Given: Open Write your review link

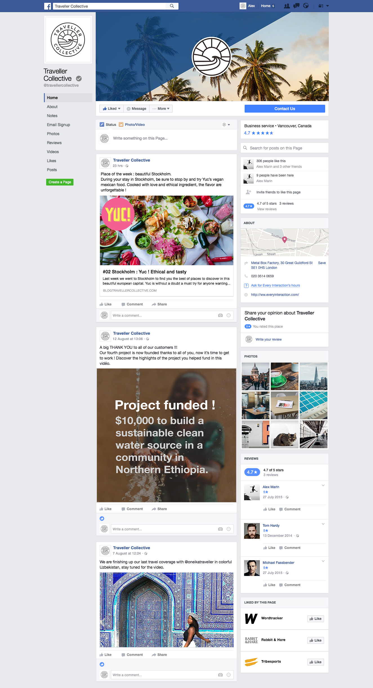Looking at the screenshot, I should pyautogui.click(x=269, y=339).
